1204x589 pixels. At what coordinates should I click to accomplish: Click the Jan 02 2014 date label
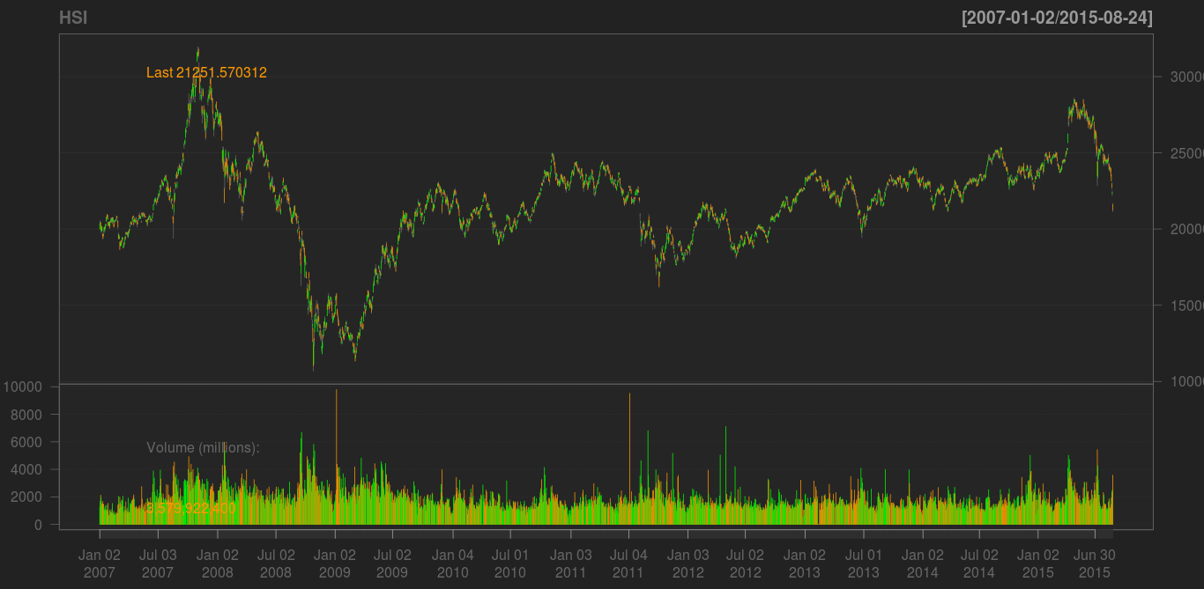point(923,563)
